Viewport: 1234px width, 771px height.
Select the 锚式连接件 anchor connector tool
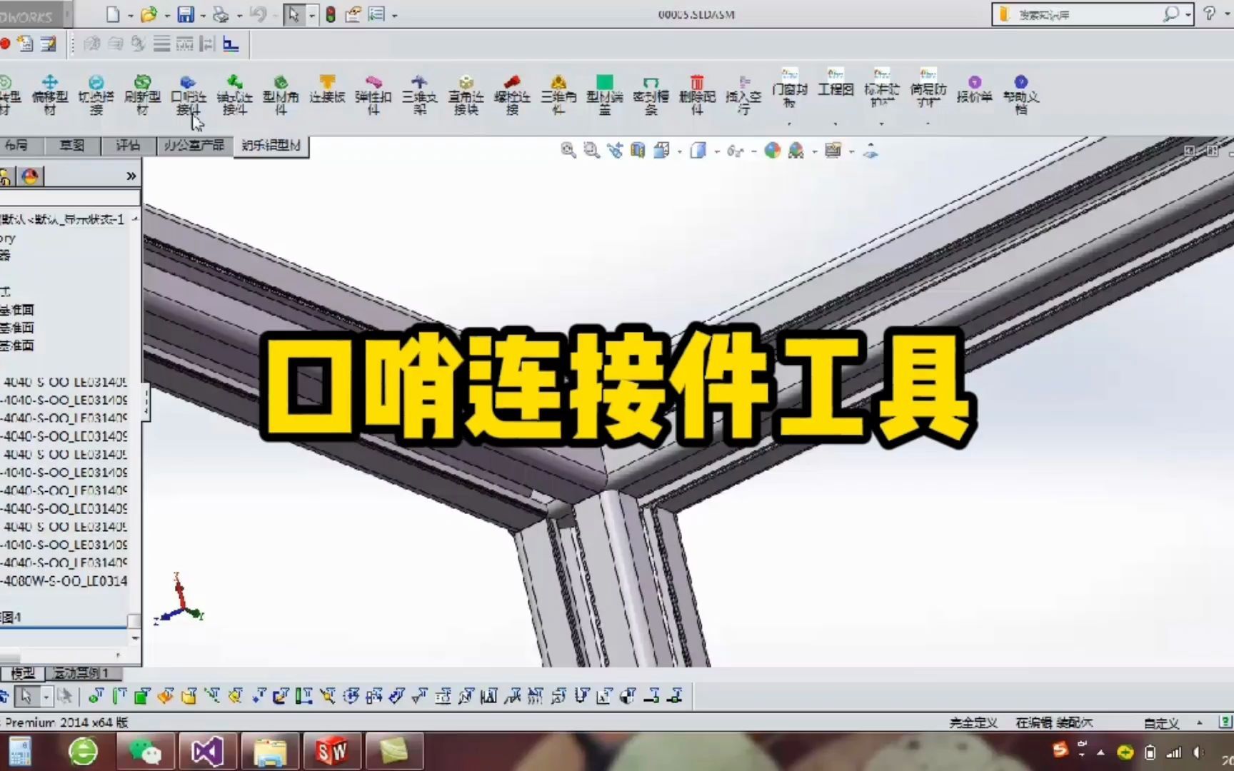234,96
